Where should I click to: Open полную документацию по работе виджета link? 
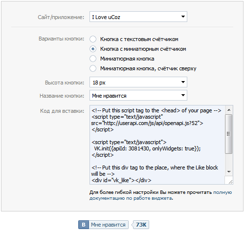tap(160, 195)
